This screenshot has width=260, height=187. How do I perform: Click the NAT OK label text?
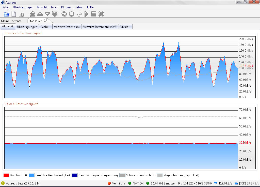coord(138,183)
